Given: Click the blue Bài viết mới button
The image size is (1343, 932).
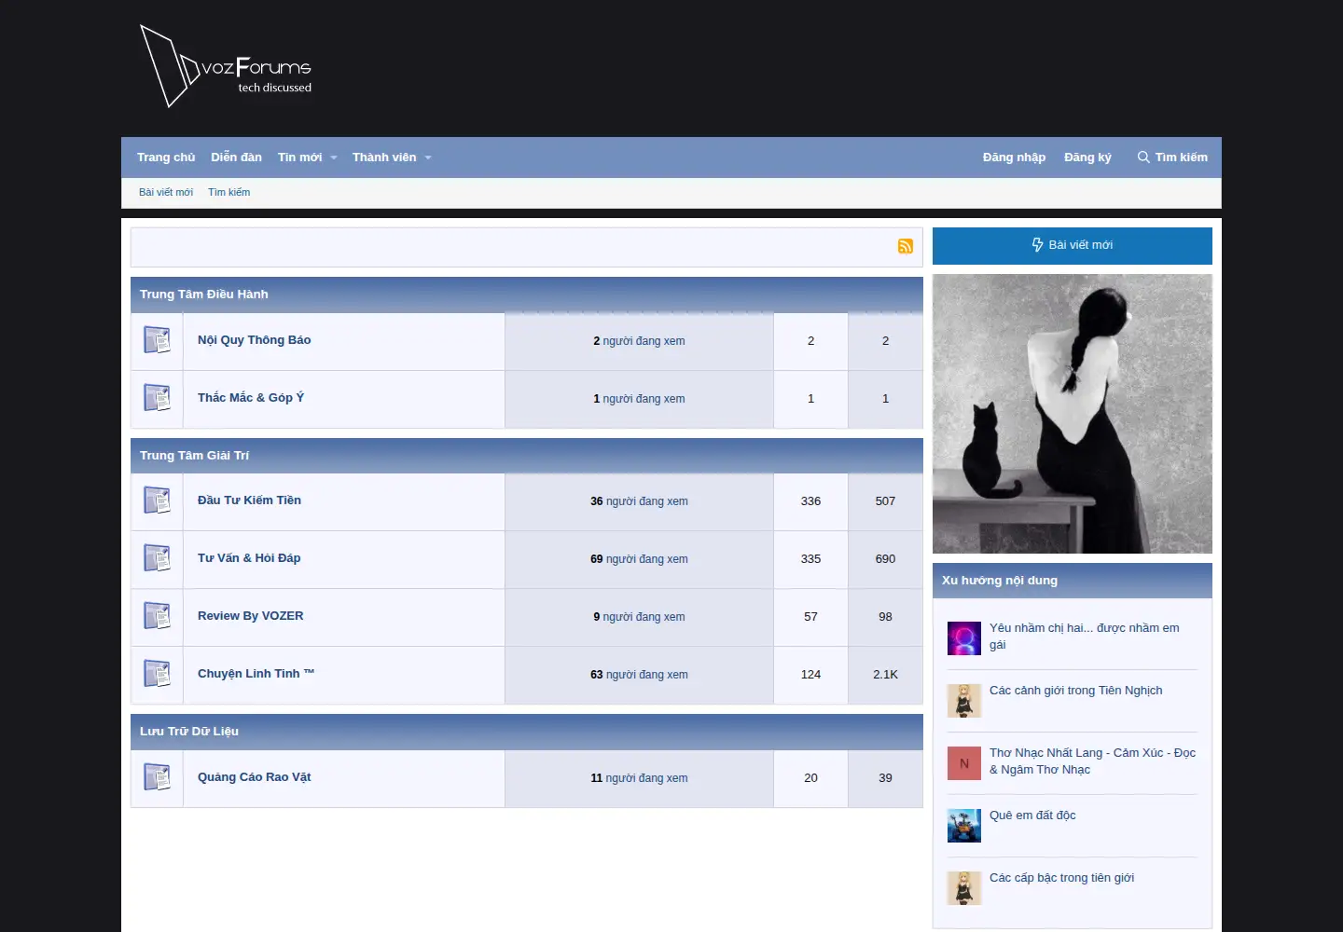Looking at the screenshot, I should [1073, 245].
